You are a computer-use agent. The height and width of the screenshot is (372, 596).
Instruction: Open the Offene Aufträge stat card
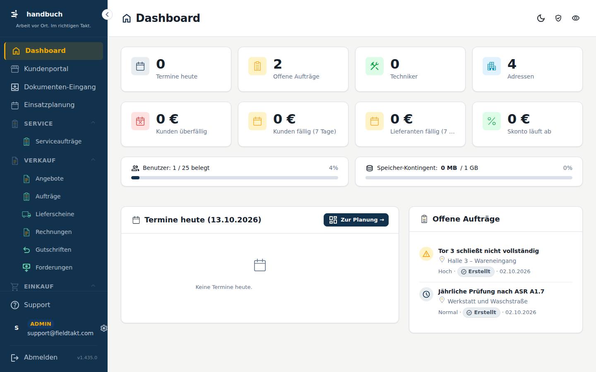293,69
